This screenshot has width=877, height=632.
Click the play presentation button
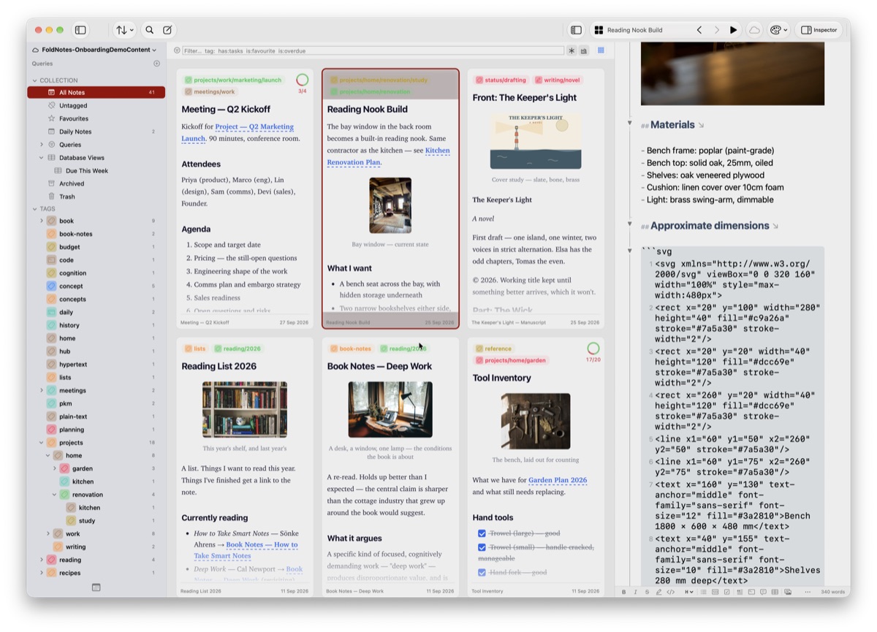[x=733, y=30]
